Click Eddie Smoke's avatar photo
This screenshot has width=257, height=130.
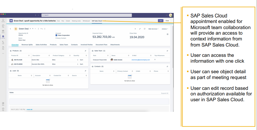coord(112,60)
